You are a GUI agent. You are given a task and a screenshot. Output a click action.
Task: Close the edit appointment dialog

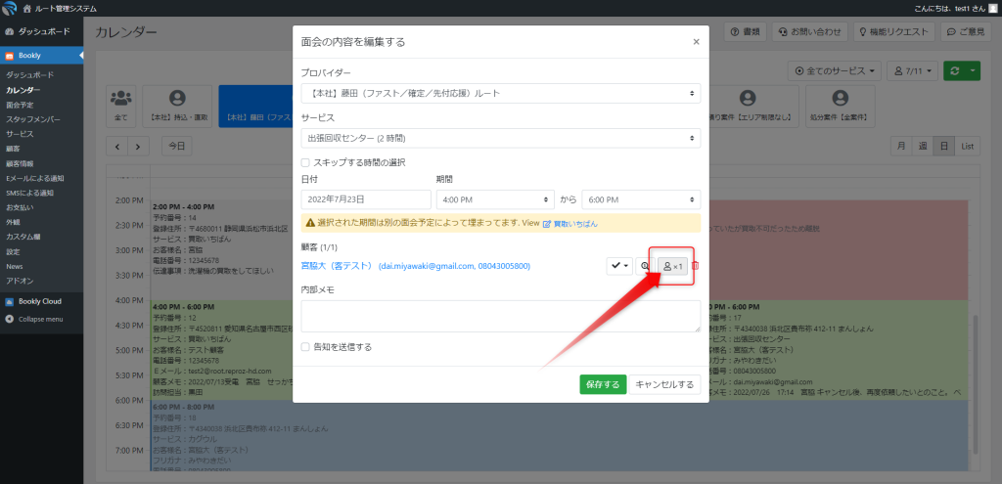[x=696, y=42]
